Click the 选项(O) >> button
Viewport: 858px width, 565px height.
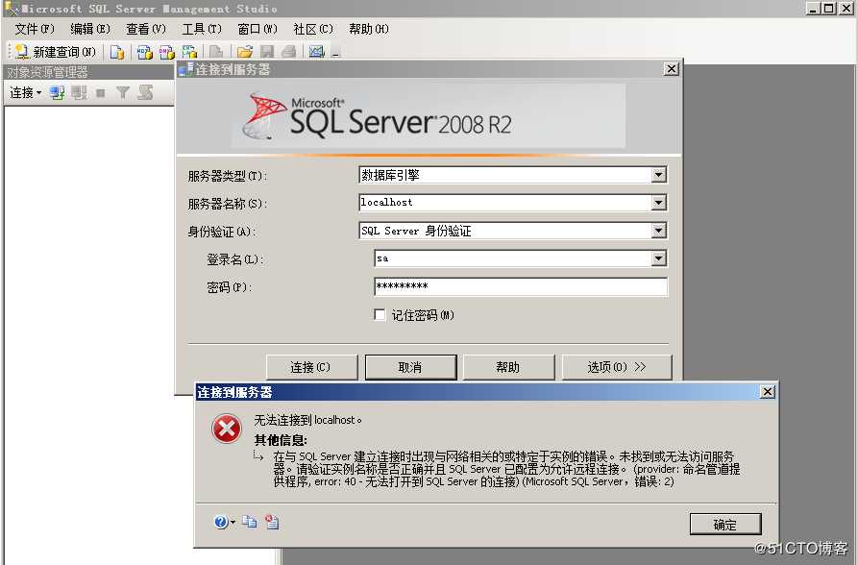tap(617, 367)
